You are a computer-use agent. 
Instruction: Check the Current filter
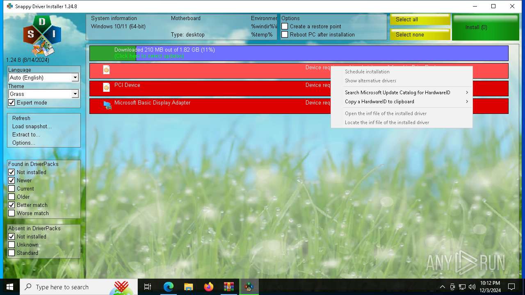tap(11, 188)
